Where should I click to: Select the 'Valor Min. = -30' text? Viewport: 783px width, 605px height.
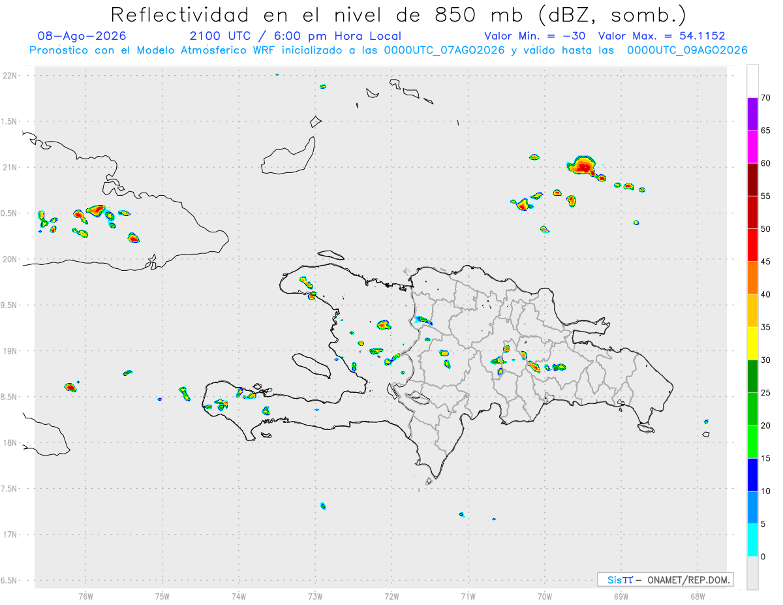click(536, 36)
